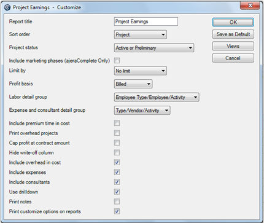Change the Profit basis dropdown
The height and width of the screenshot is (223, 264).
[x=133, y=84]
